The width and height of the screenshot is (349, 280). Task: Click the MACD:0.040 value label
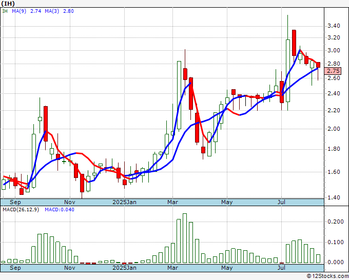pyautogui.click(x=60, y=210)
